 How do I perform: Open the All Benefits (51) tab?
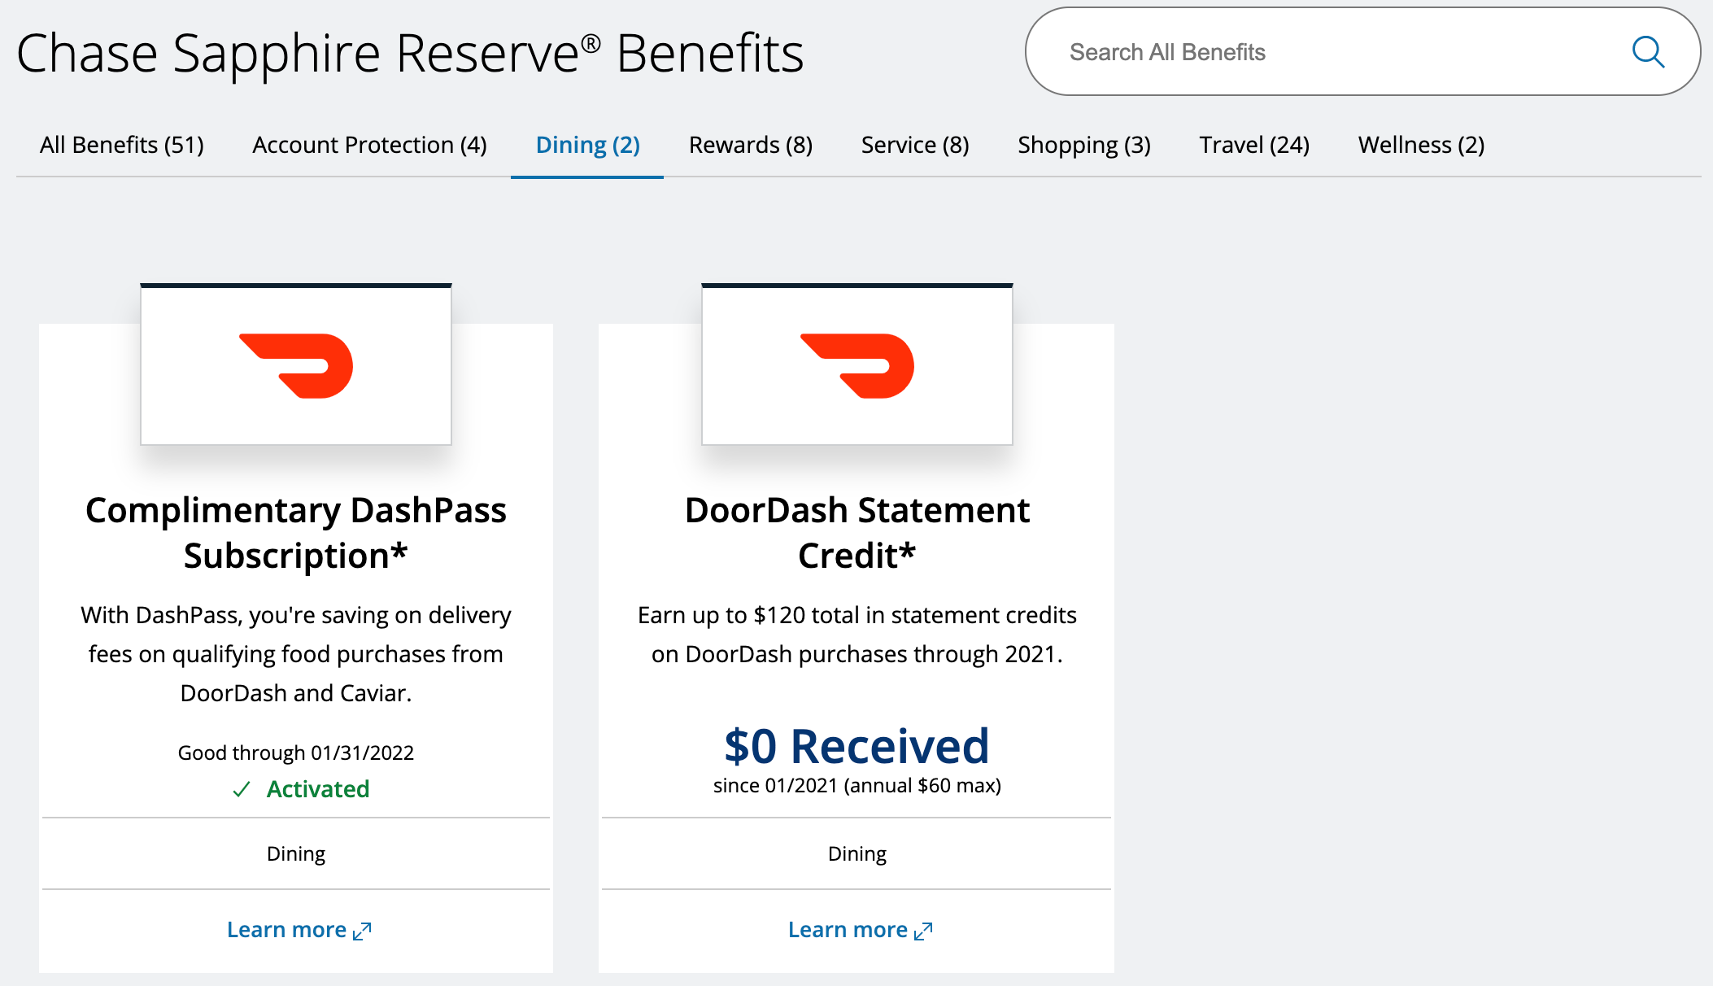click(x=122, y=145)
